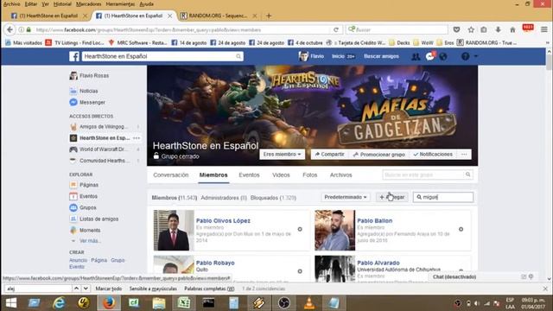Image resolution: width=553 pixels, height=311 pixels.
Task: Click the Firefox back arrow button
Action: coord(10,30)
